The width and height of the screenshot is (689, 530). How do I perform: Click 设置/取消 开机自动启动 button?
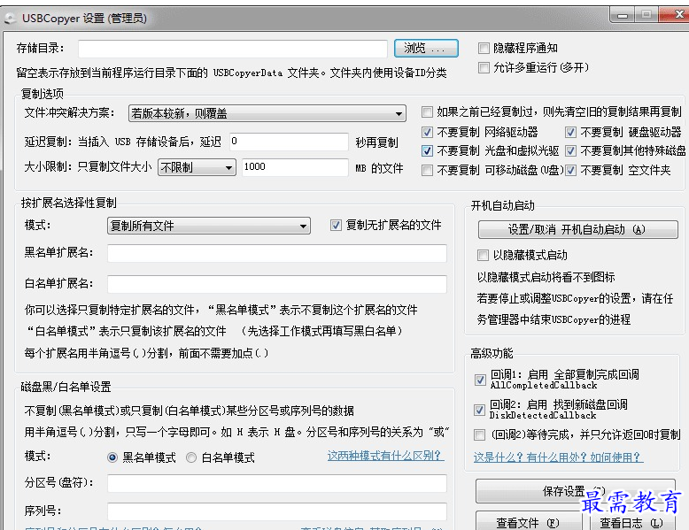coord(577,230)
